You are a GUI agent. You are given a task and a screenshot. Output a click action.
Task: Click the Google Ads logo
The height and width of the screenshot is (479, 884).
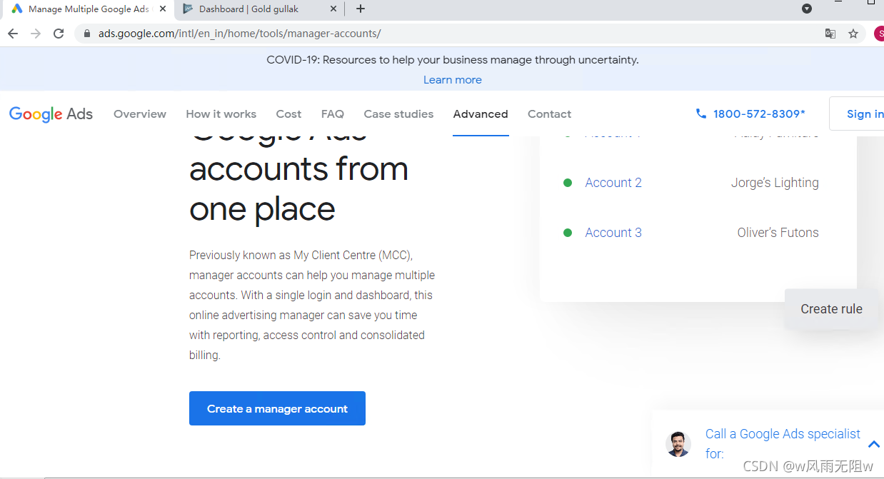[51, 114]
